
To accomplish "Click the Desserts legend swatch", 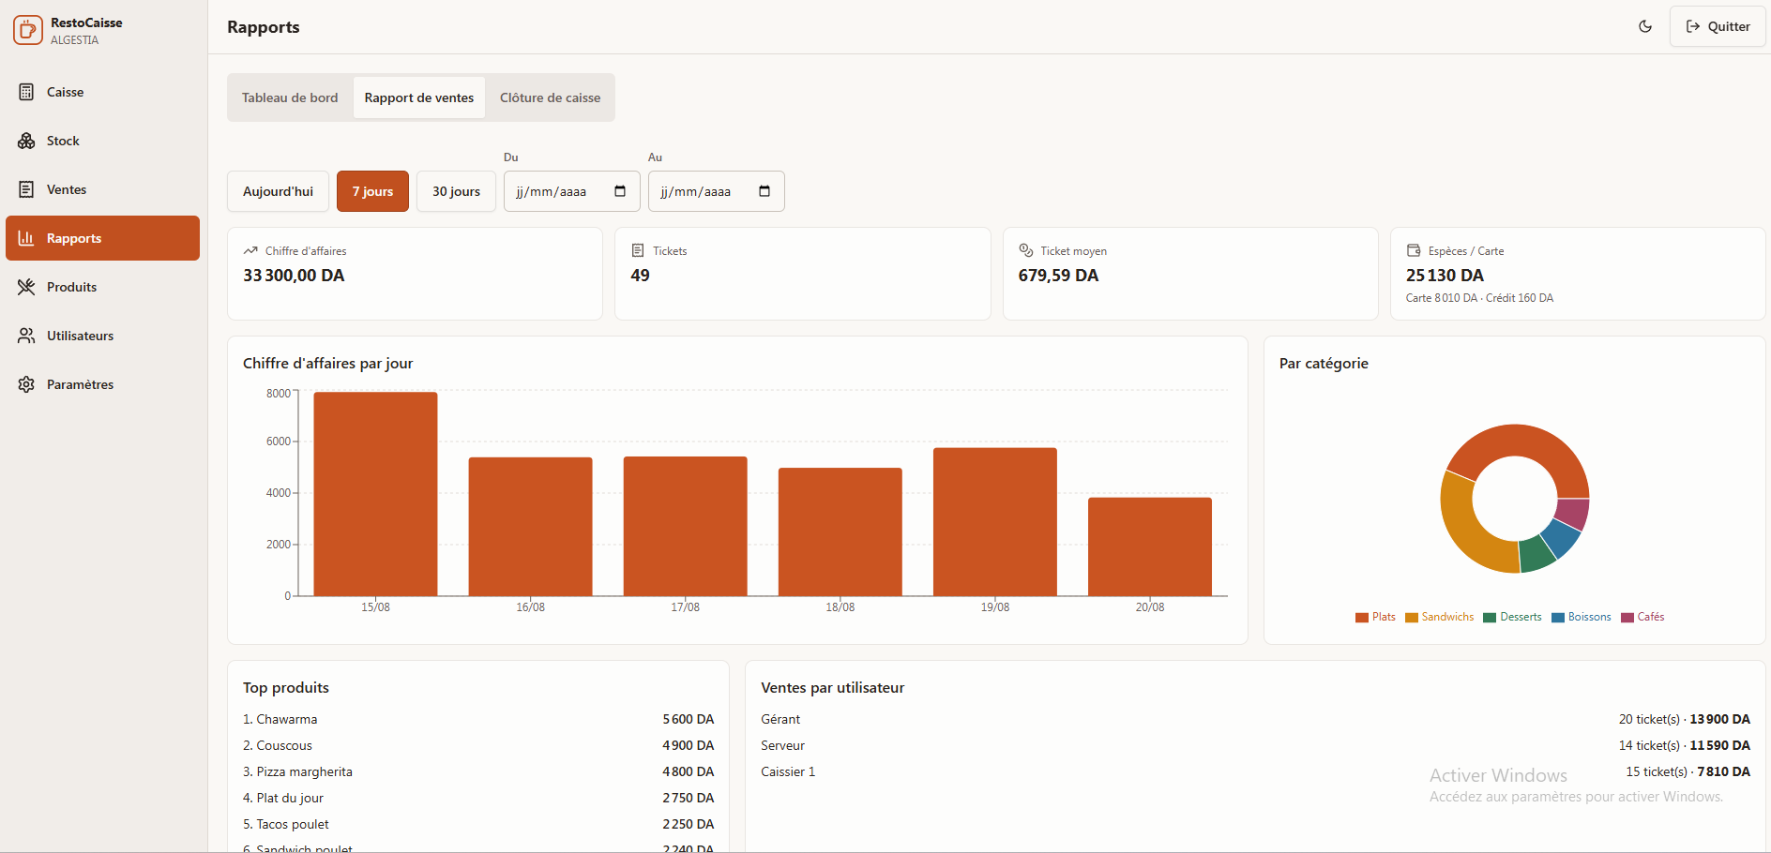I will pyautogui.click(x=1490, y=617).
